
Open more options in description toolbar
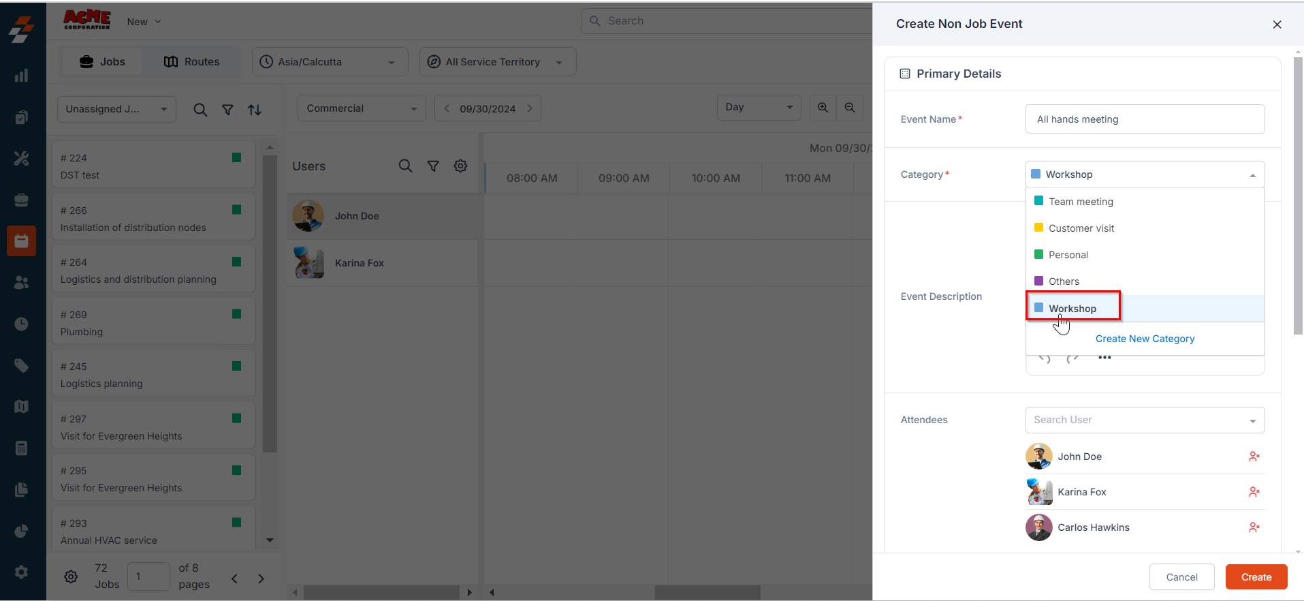pos(1104,358)
